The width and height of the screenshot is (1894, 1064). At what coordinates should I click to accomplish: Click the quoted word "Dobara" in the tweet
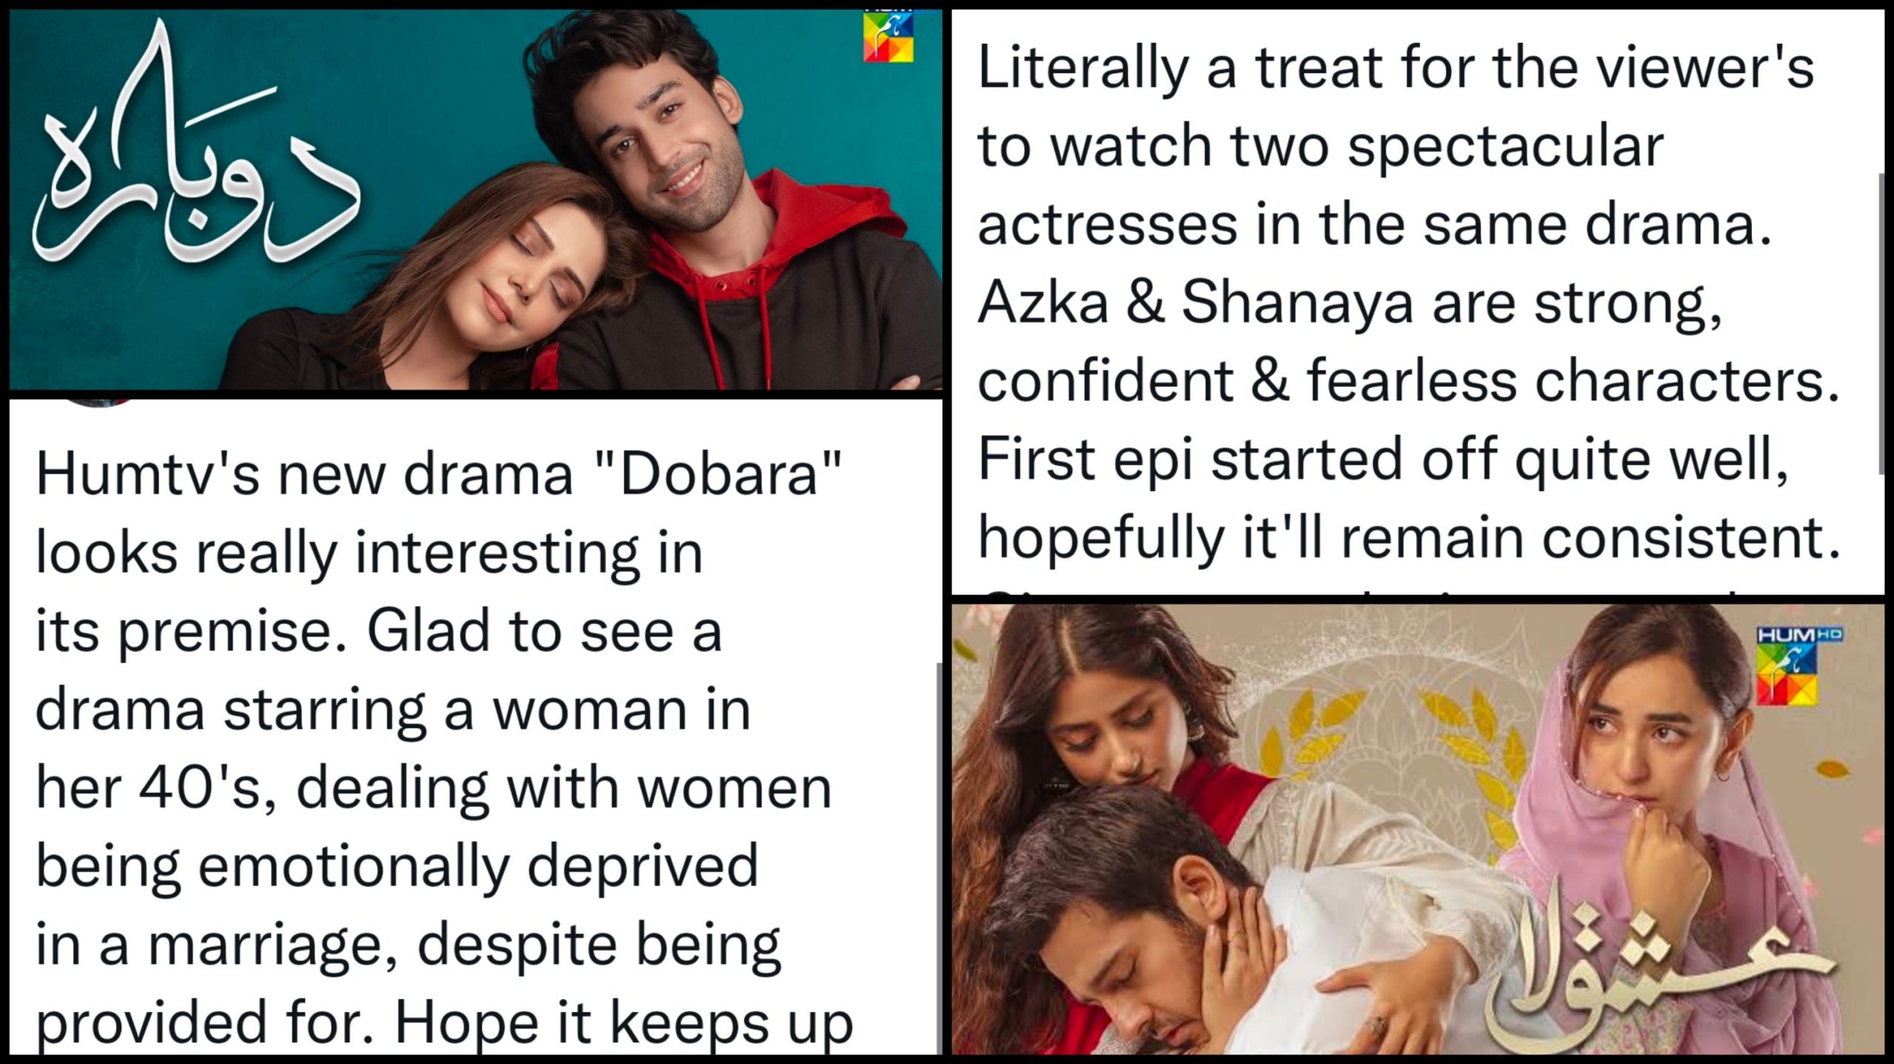pos(718,473)
